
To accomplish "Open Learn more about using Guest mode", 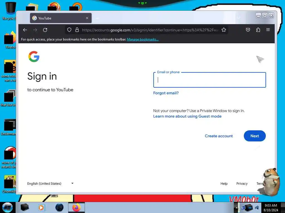I will click(187, 116).
